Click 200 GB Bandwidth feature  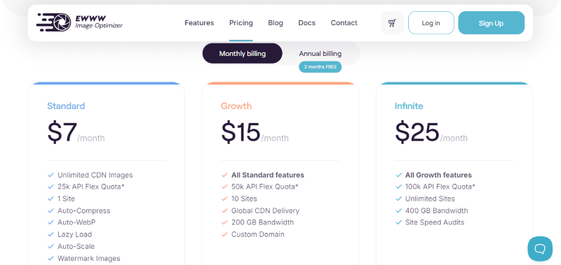tap(262, 222)
